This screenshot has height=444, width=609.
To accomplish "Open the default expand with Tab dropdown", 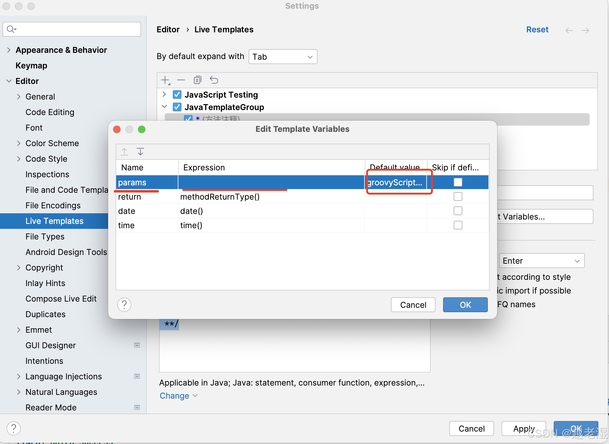I will [x=283, y=57].
